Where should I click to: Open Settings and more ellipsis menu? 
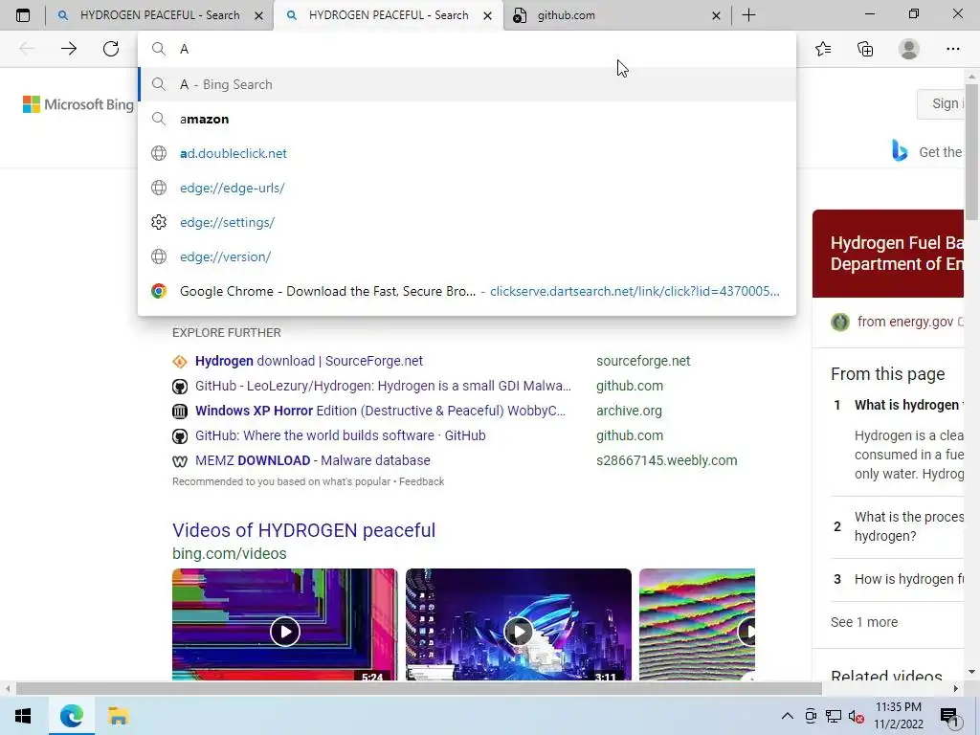pos(952,49)
